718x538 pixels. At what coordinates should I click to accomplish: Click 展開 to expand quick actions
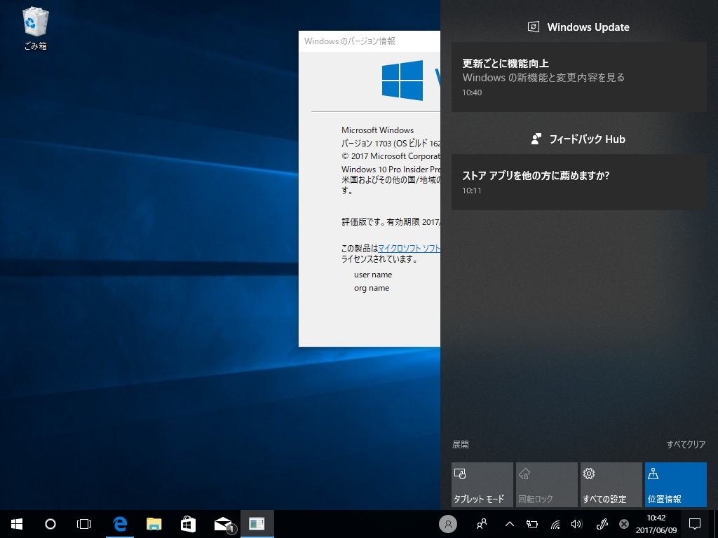461,444
